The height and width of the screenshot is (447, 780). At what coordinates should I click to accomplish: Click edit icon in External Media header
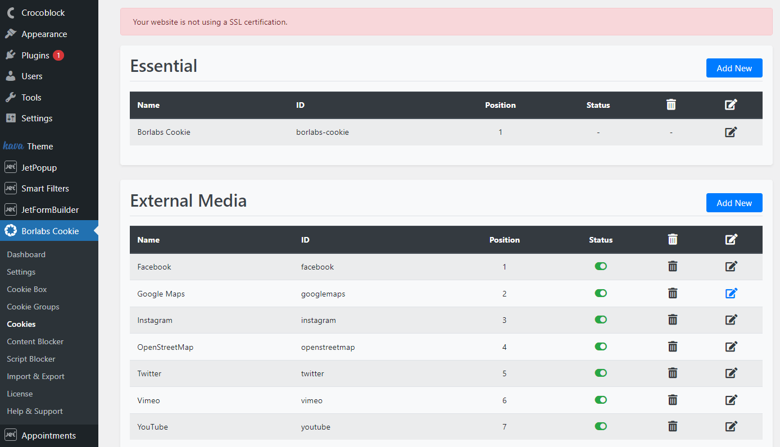pyautogui.click(x=731, y=239)
